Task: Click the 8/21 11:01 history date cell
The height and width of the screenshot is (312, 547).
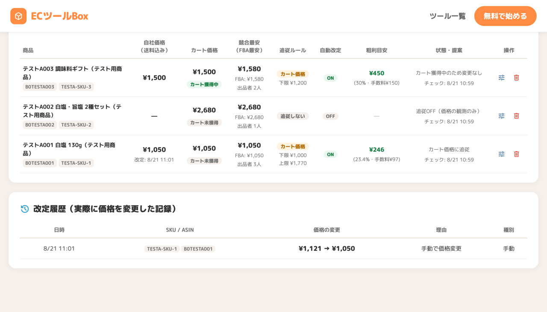Action: [59, 249]
